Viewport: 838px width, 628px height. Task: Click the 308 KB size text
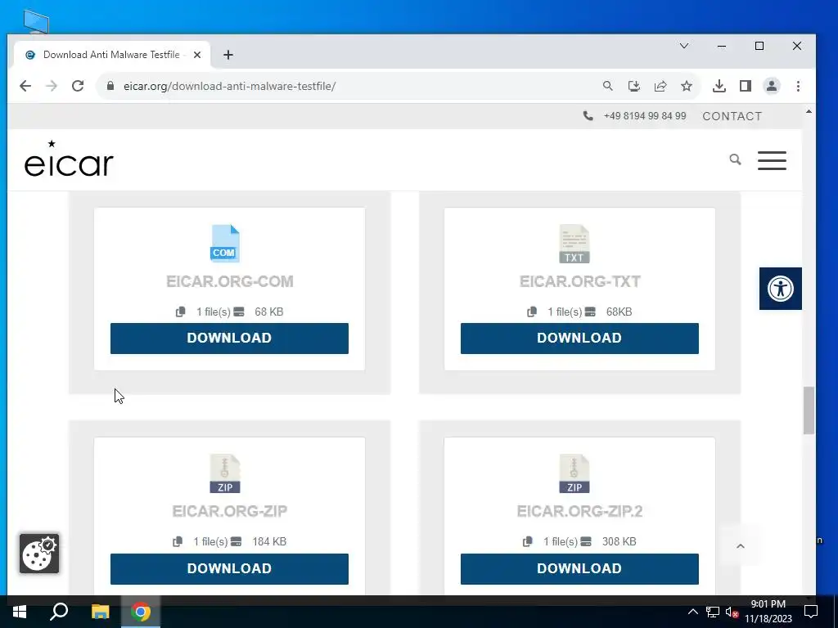[619, 541]
